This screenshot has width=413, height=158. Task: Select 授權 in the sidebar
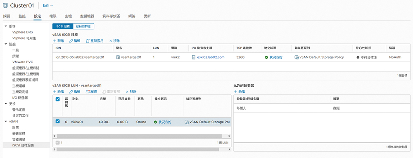(16, 56)
